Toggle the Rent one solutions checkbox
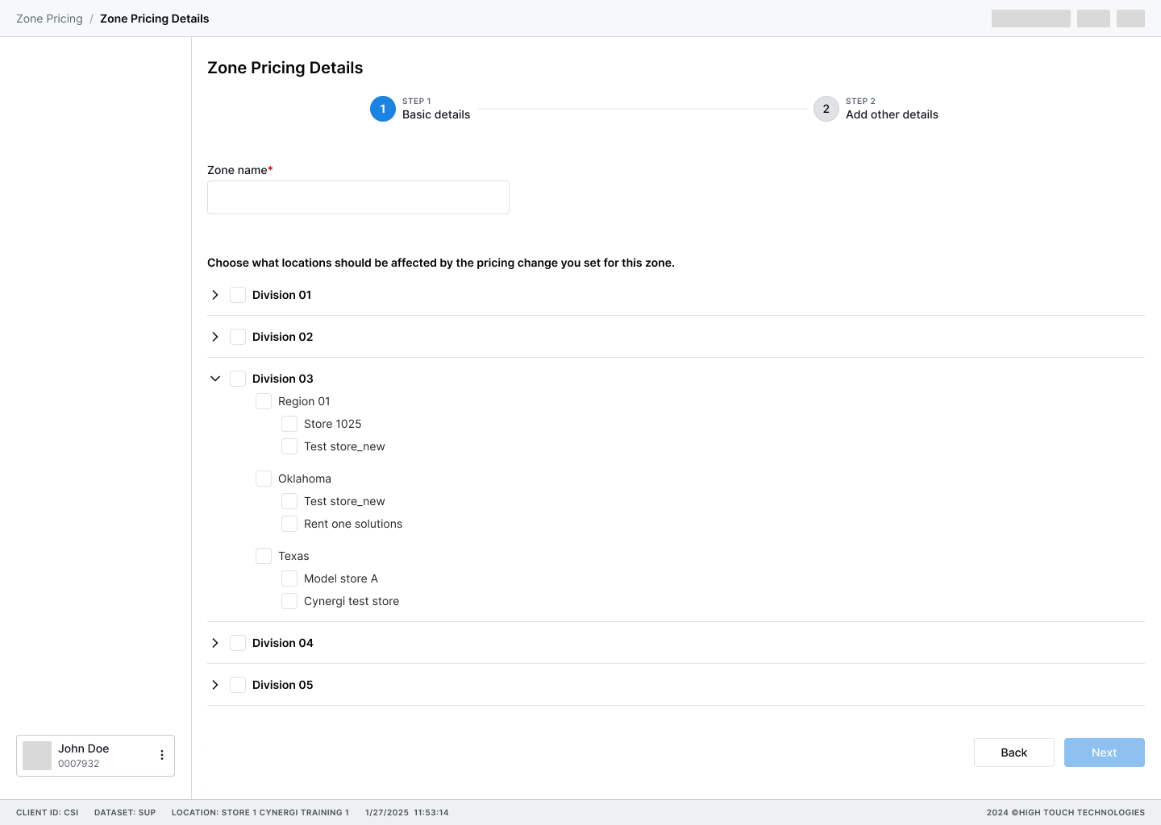Image resolution: width=1161 pixels, height=825 pixels. pyautogui.click(x=289, y=524)
